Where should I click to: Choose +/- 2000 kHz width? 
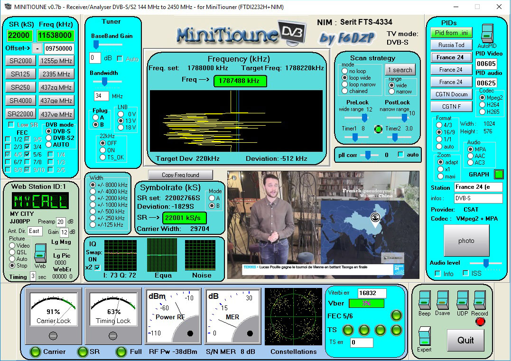(93, 198)
